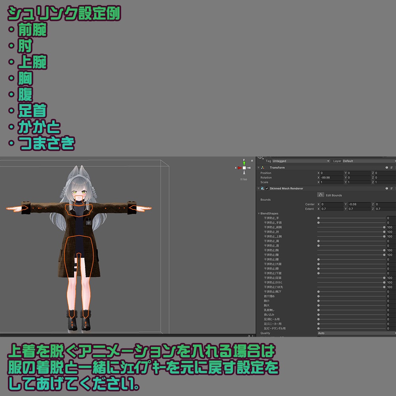This screenshot has width=396, height=396.
Task: Open the Skinned Mesh Renderer presets icon
Action: pyautogui.click(x=392, y=188)
